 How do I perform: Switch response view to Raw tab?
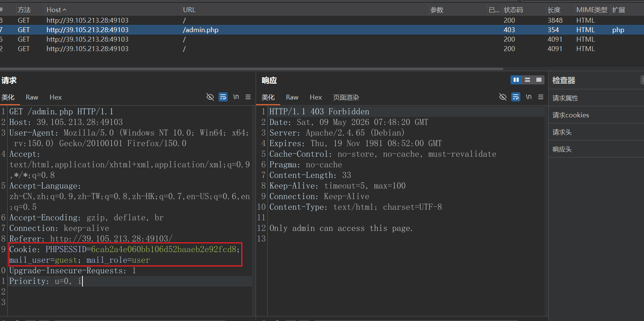coord(292,97)
